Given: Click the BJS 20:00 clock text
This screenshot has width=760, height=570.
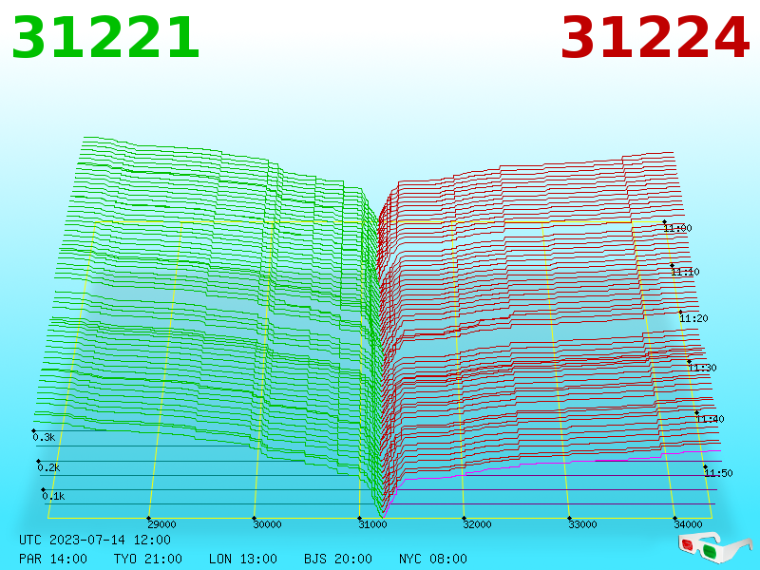Looking at the screenshot, I should [338, 559].
